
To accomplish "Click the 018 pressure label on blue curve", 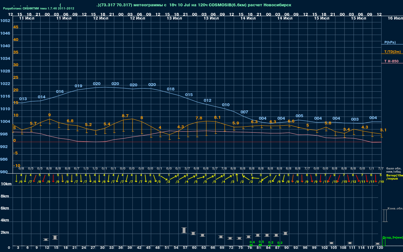I will click(x=171, y=89).
